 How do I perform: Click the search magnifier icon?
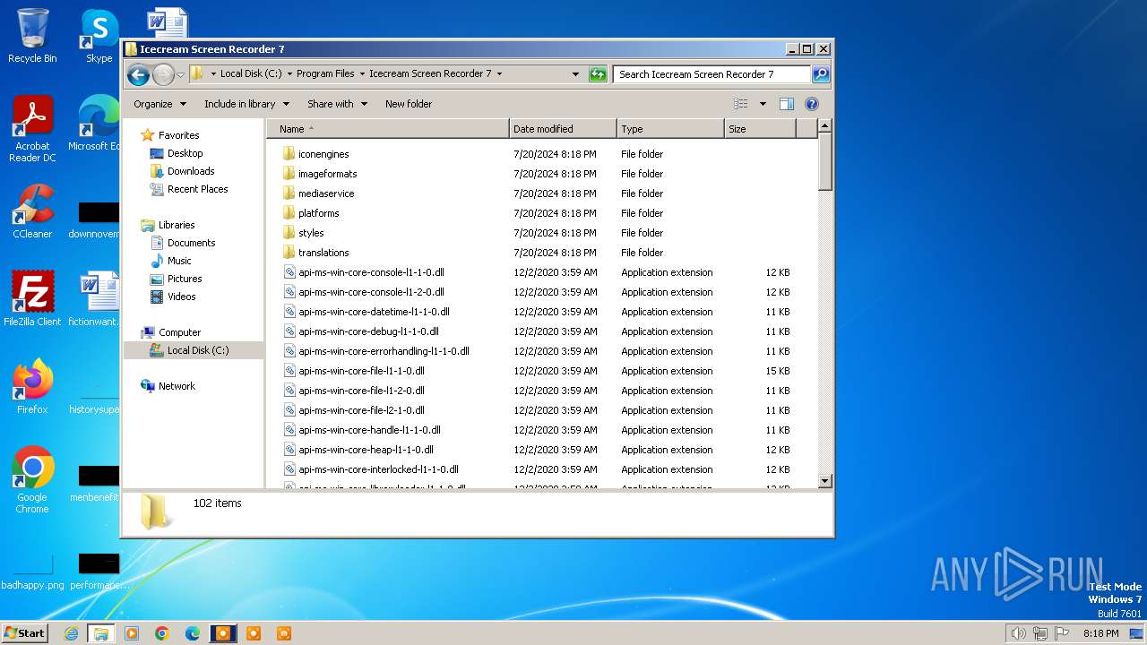point(820,74)
